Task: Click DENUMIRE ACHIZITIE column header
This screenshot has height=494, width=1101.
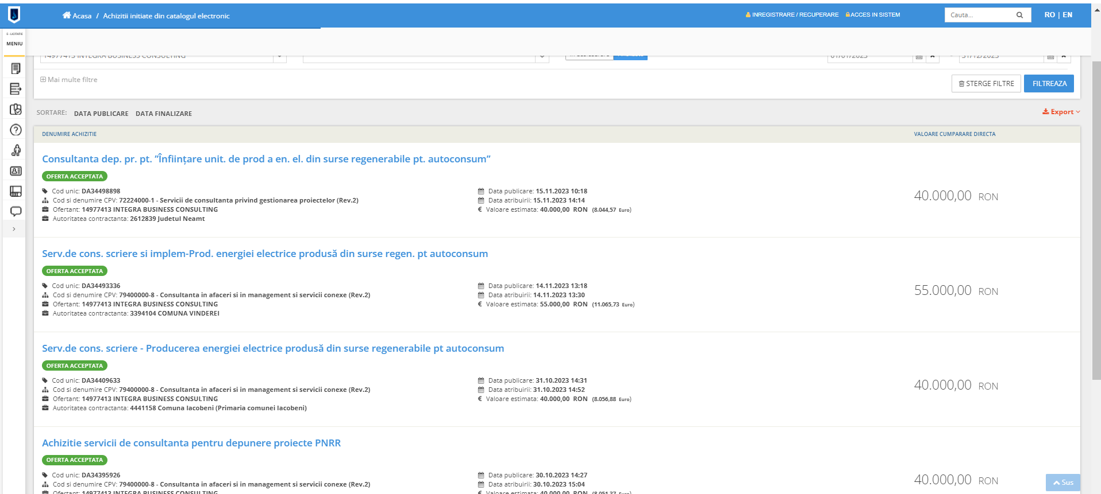Action: point(69,134)
